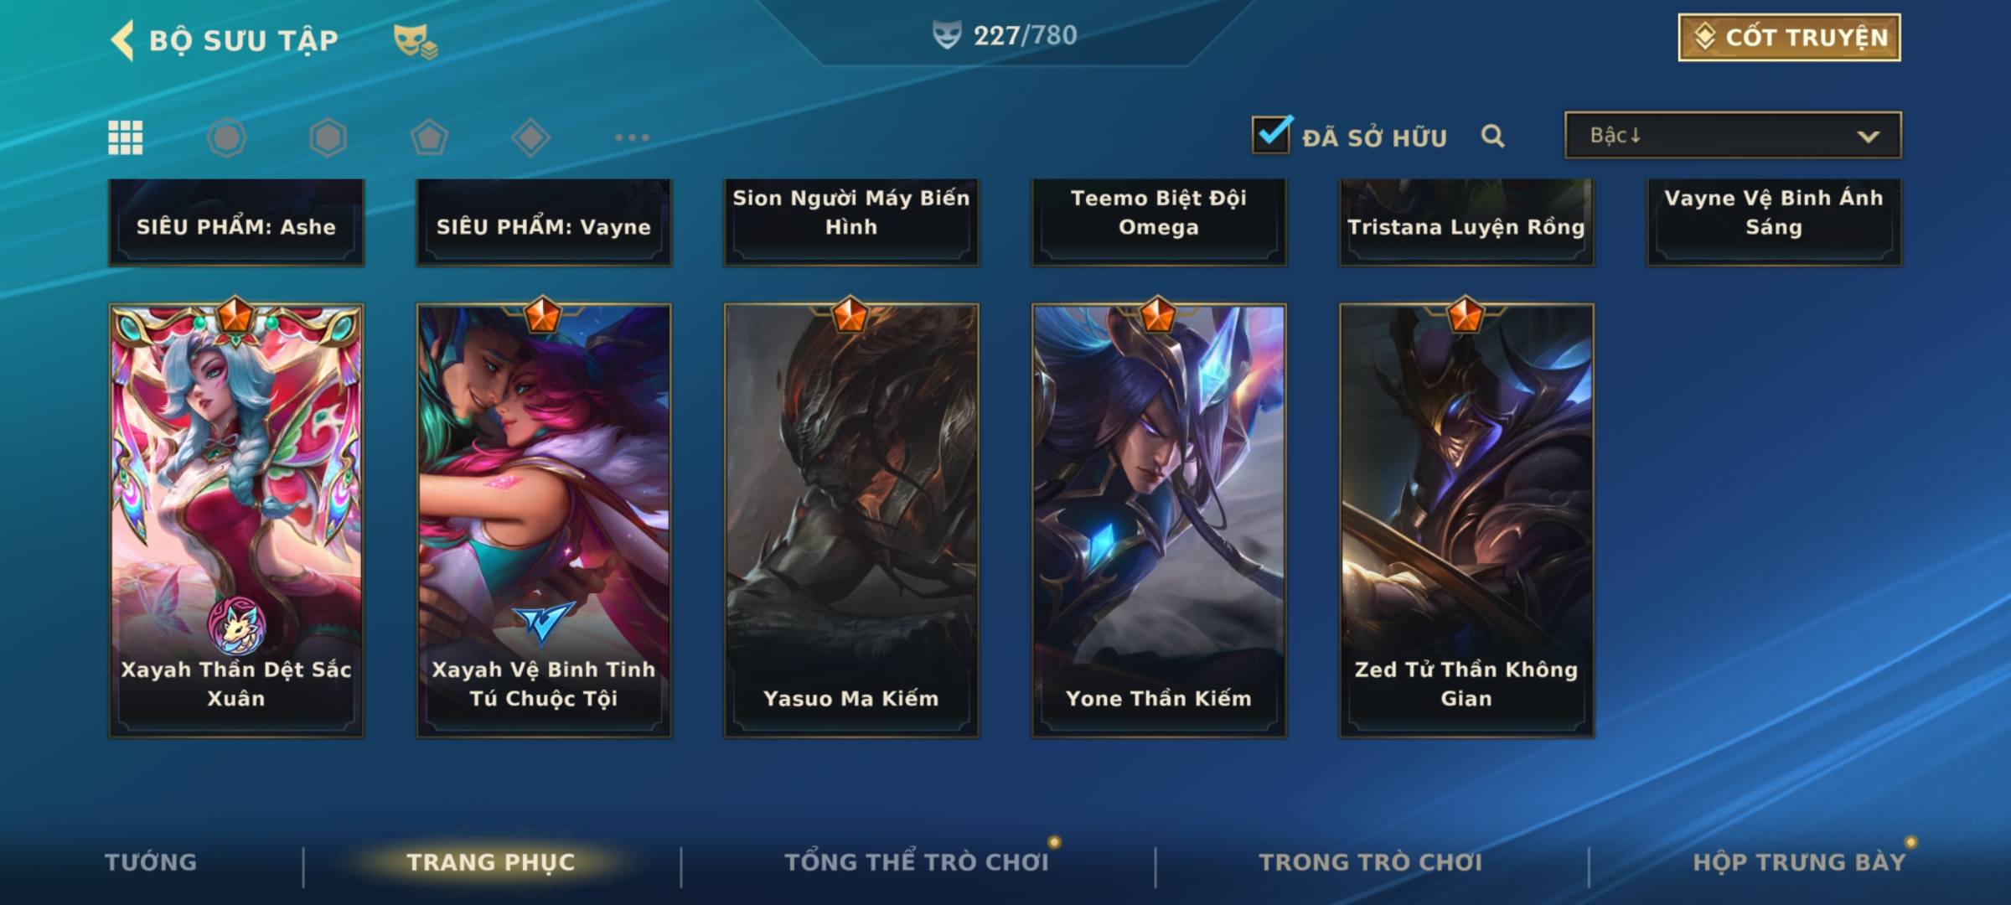Open the mask and coins skin shop icon
2011x905 pixels.
[x=416, y=41]
